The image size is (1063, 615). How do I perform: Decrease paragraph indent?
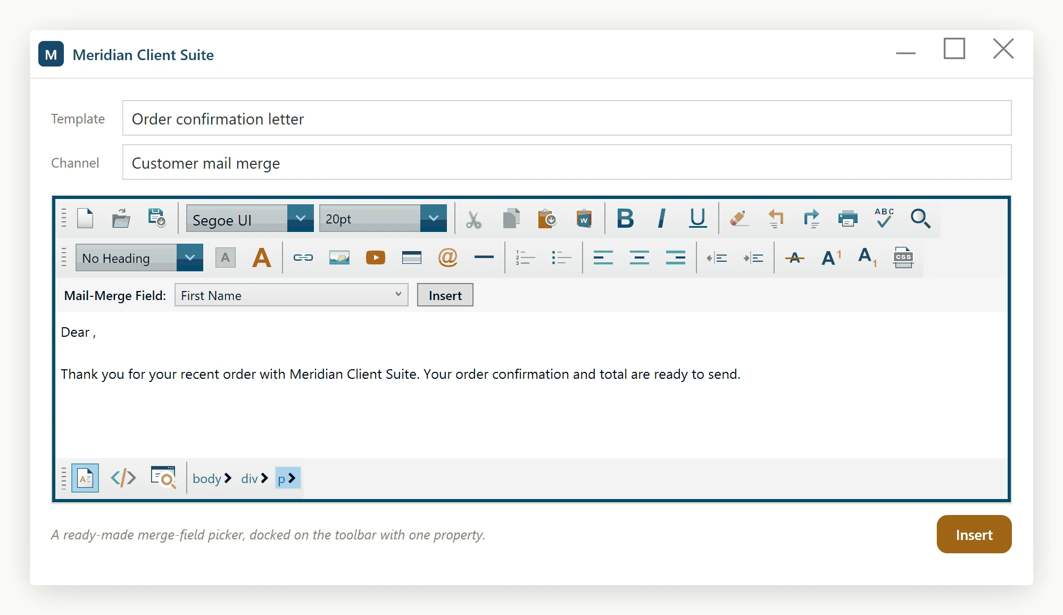click(717, 258)
